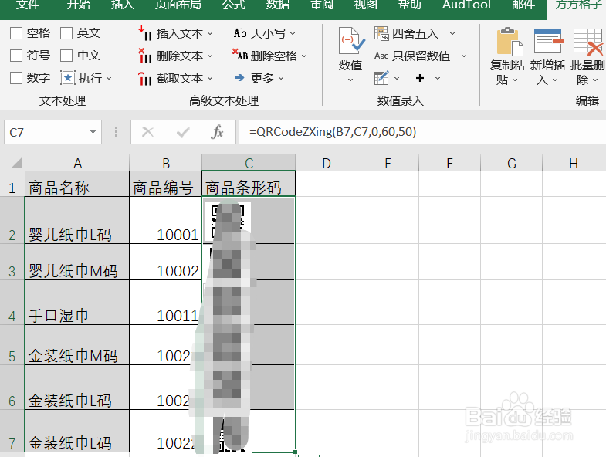
Task: Click cell 金装纸巾M码
Action: pyautogui.click(x=77, y=345)
